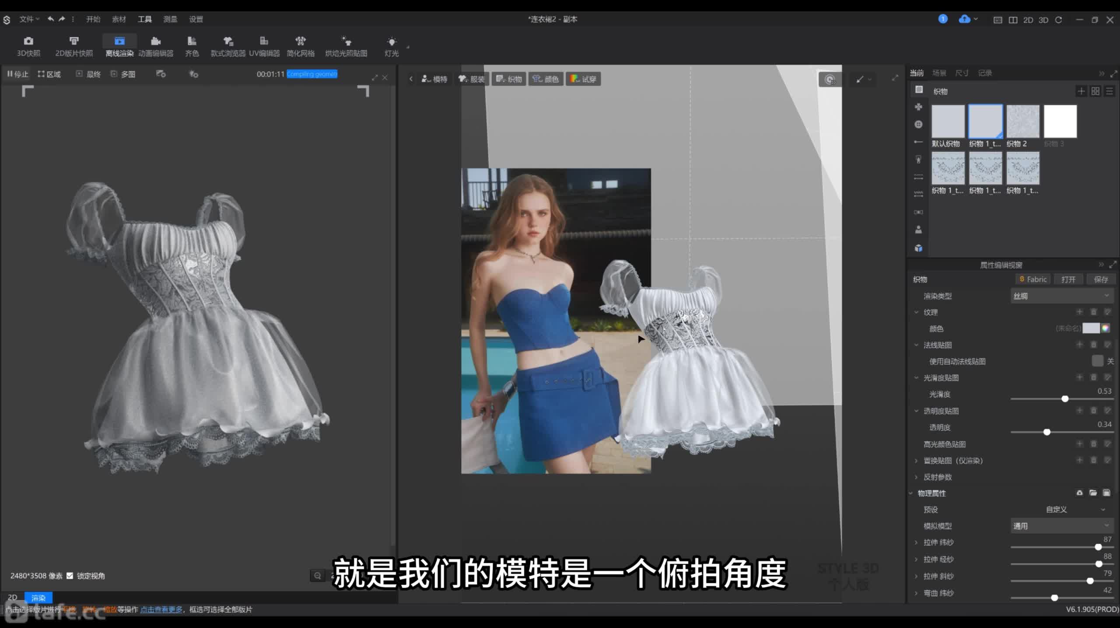The image size is (1120, 628).
Task: Open the 款式浏览器 style browser
Action: pos(228,46)
